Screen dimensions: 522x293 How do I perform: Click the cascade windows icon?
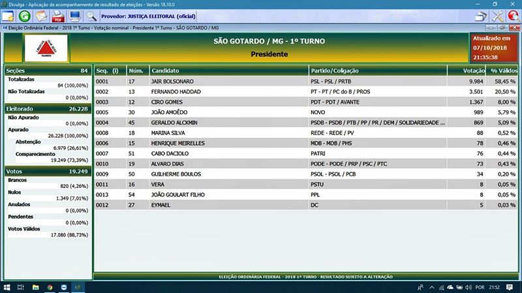coord(480,16)
